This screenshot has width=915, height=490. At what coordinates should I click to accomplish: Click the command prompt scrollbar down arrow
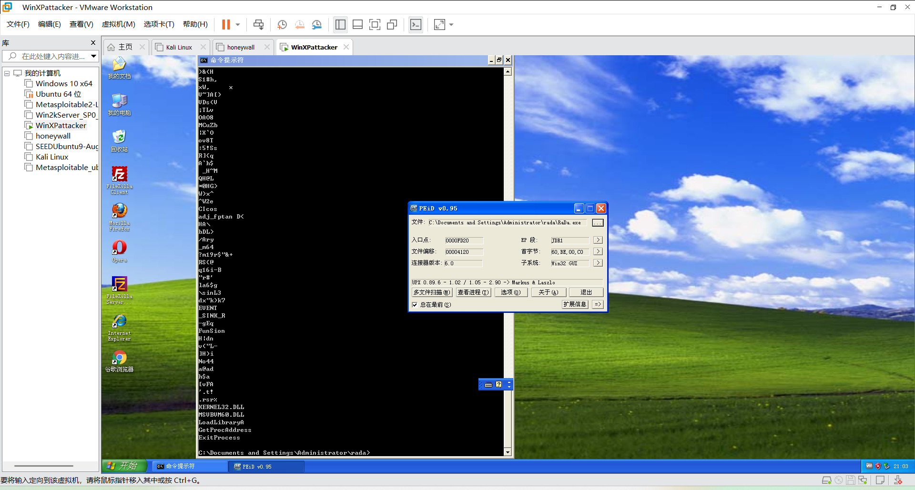(x=508, y=452)
